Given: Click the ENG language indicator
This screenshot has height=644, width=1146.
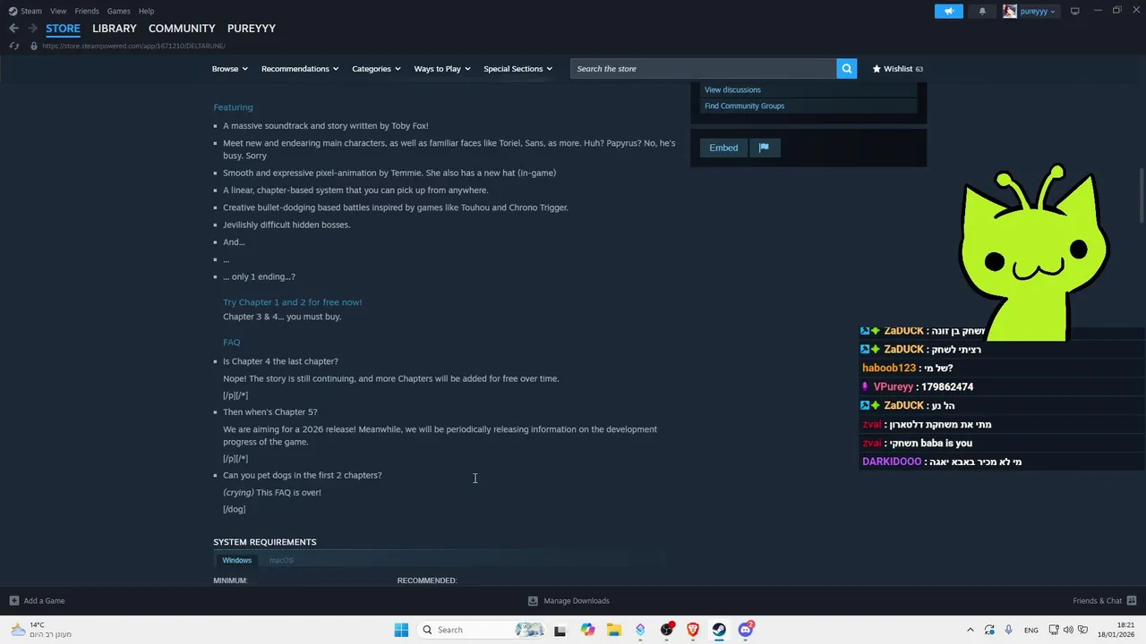Looking at the screenshot, I should click(x=1031, y=630).
